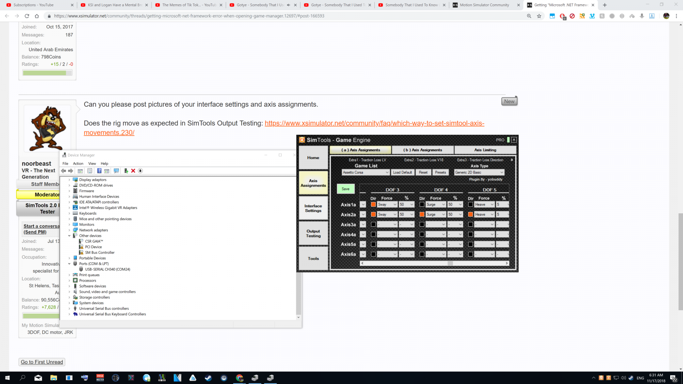Viewport: 683px width, 384px height.
Task: Toggle Axis1a DOF 4 direction box
Action: pyautogui.click(x=422, y=204)
